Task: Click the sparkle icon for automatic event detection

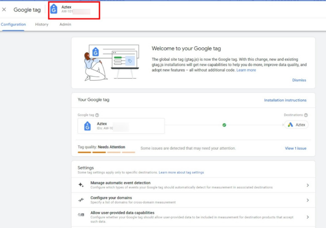Action: coord(81,185)
